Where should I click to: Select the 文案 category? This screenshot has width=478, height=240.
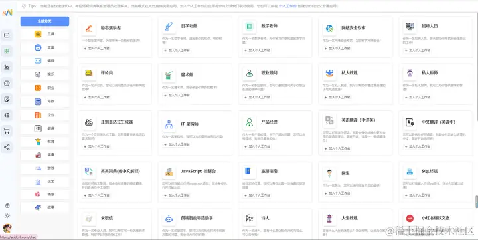click(44, 47)
